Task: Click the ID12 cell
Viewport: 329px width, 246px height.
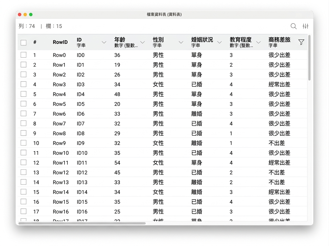Action: [82, 172]
